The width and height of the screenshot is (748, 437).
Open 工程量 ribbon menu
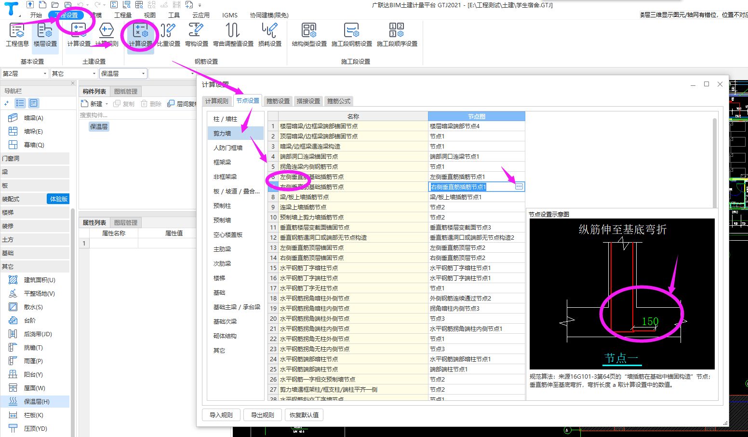tap(123, 15)
